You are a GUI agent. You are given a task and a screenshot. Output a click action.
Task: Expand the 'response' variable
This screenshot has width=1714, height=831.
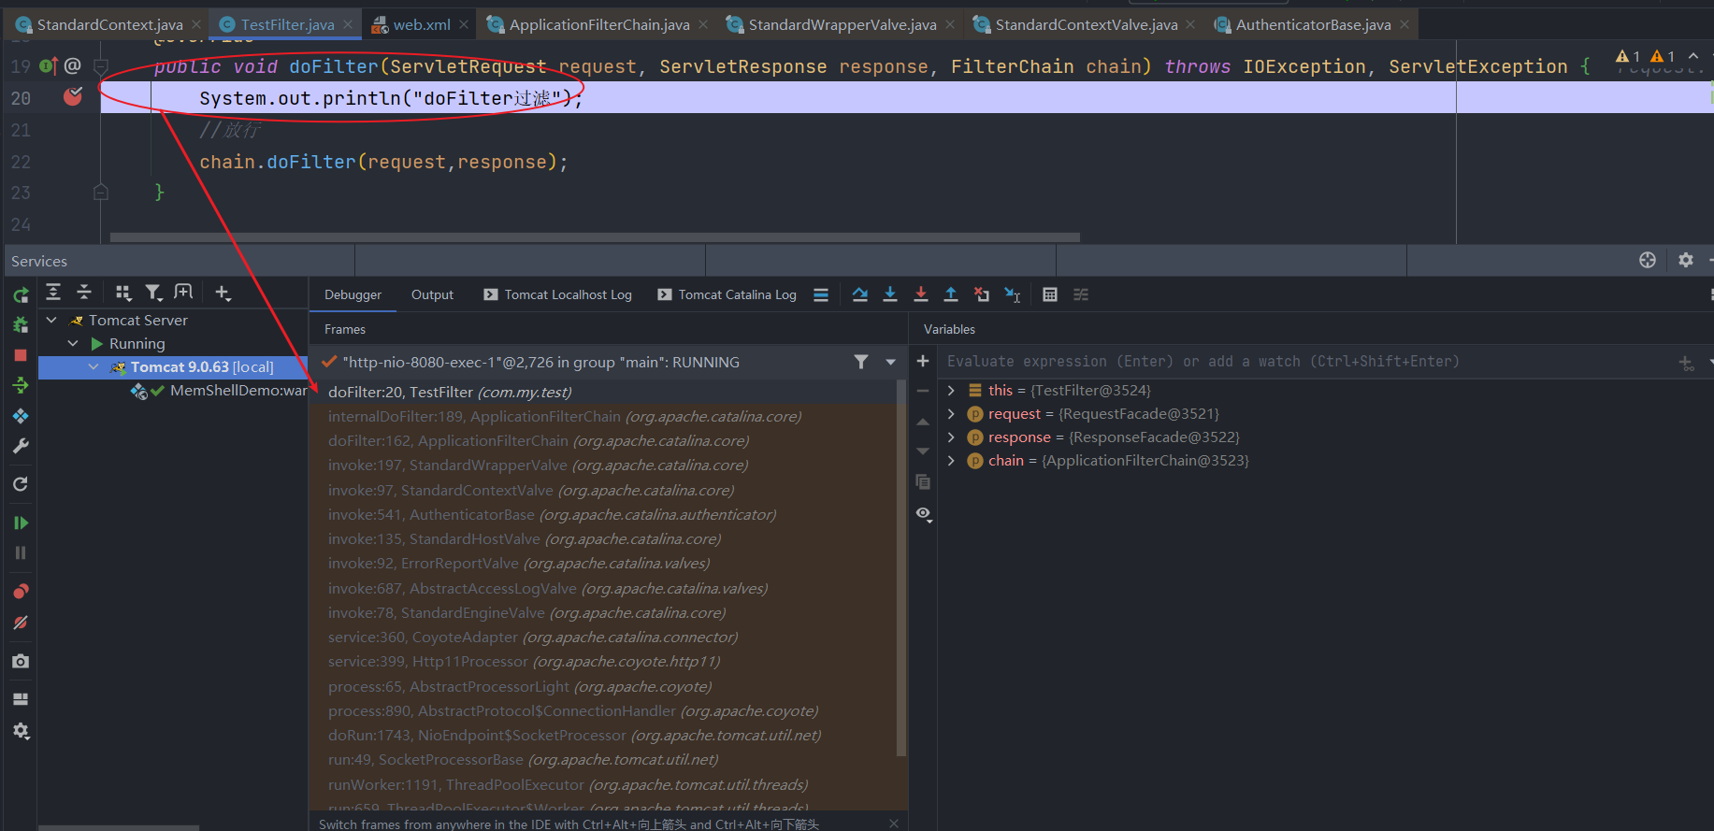click(x=951, y=437)
